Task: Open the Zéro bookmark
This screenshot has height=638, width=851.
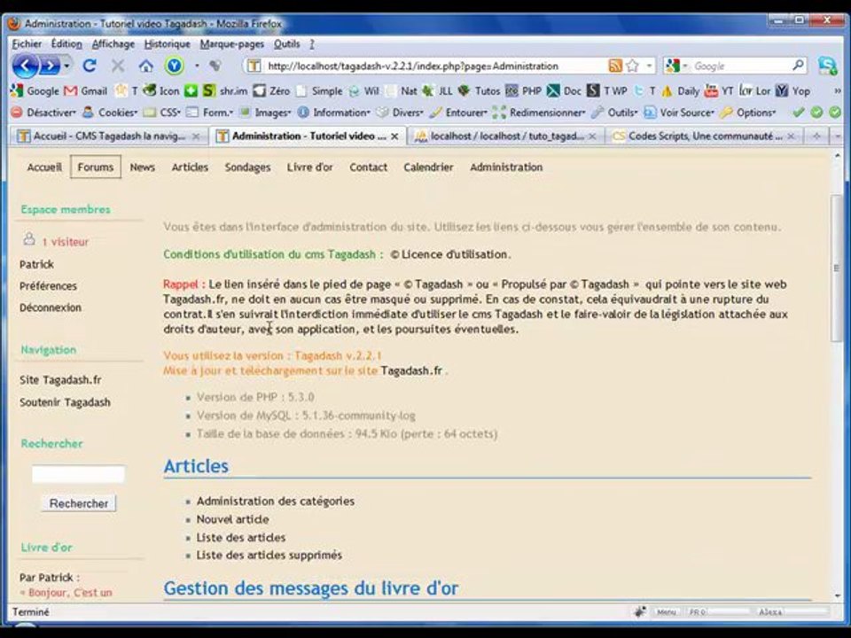Action: pos(272,90)
